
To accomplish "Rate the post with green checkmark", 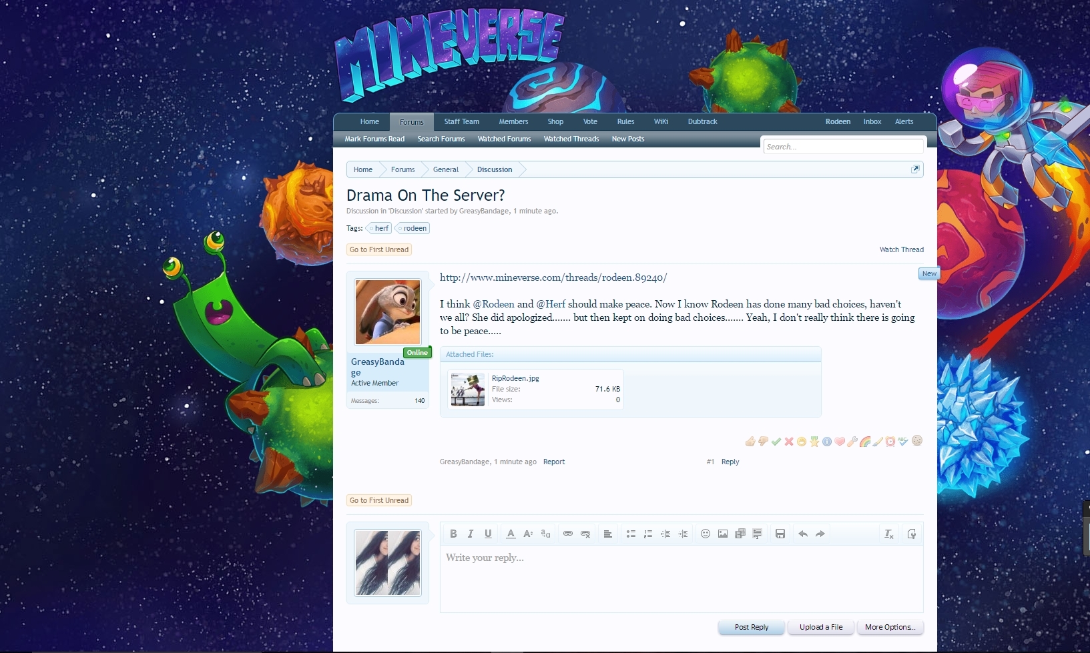I will point(776,442).
